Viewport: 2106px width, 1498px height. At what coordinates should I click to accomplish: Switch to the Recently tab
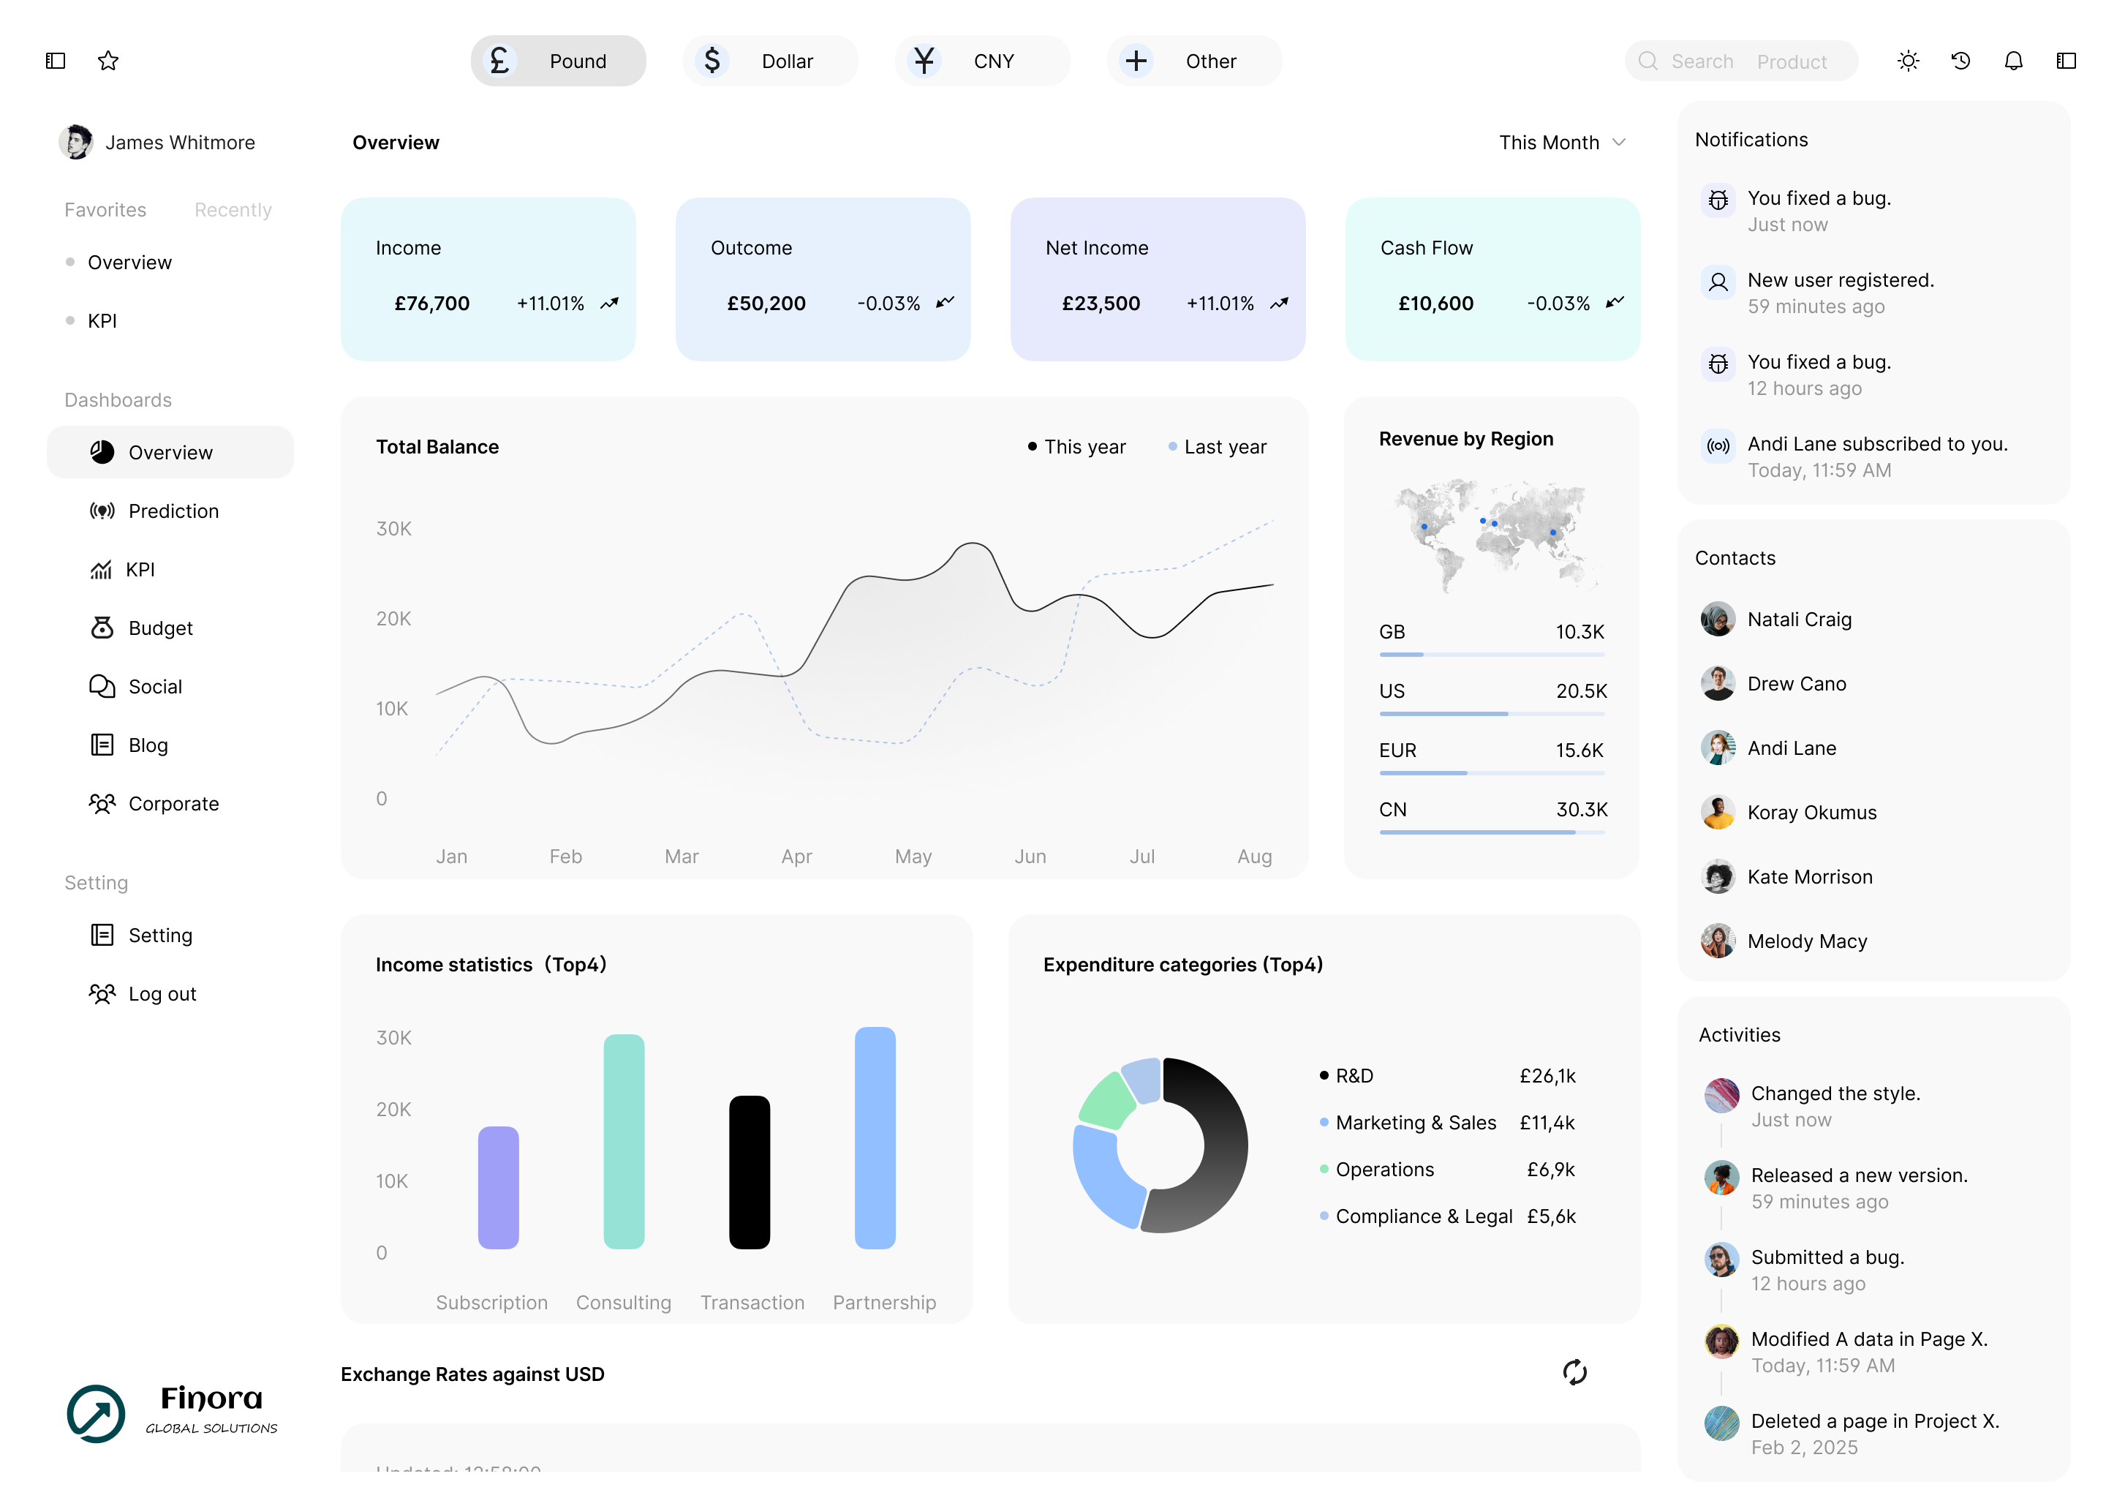pos(233,211)
